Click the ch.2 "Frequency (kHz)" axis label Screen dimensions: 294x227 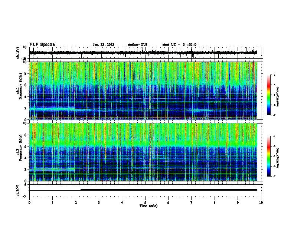click(20, 148)
